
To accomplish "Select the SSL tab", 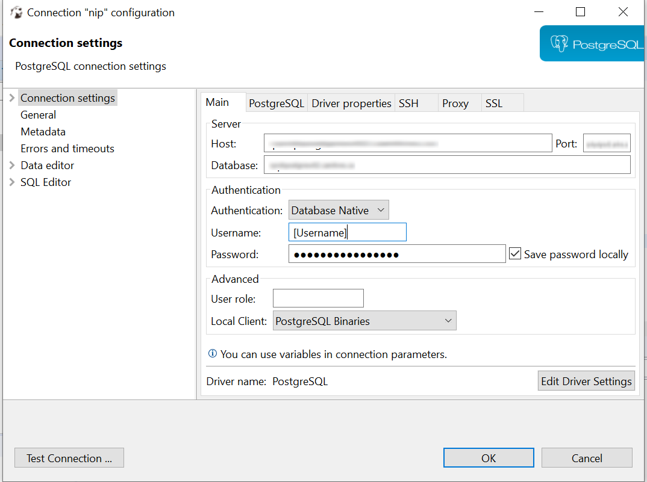I will click(x=493, y=104).
